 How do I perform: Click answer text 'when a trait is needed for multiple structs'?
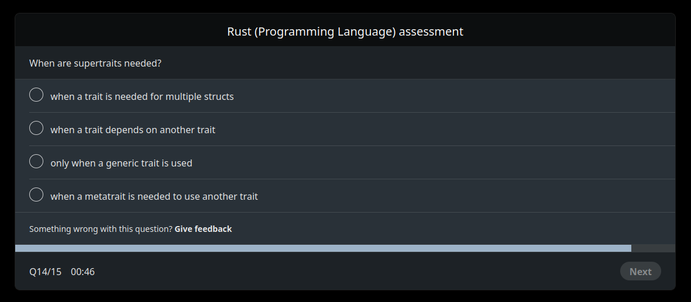point(142,96)
